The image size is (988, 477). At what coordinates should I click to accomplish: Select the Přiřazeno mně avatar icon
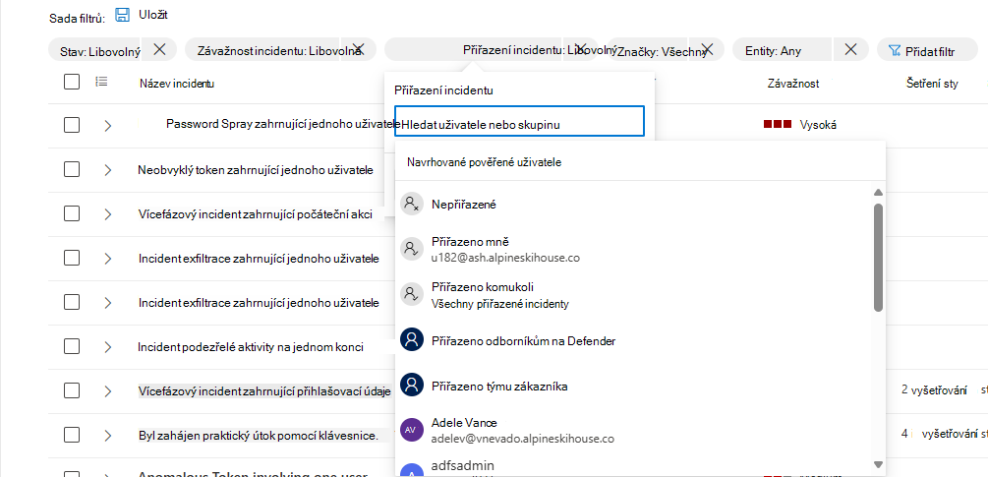(x=412, y=249)
